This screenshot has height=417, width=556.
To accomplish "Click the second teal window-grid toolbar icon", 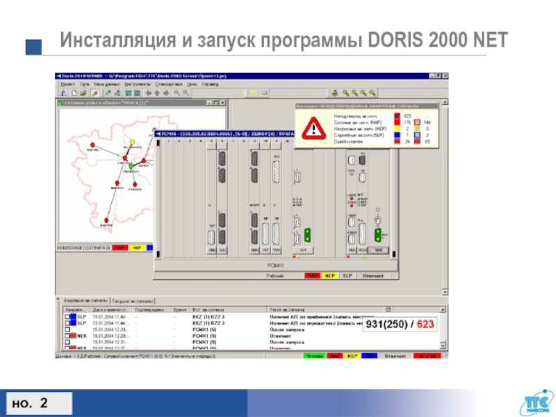I will pyautogui.click(x=137, y=93).
